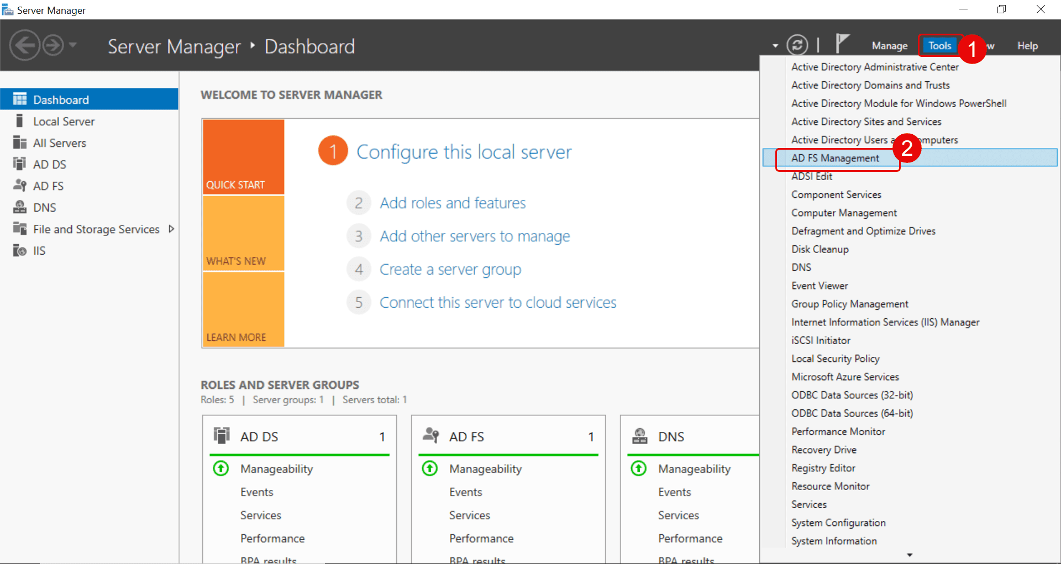This screenshot has width=1061, height=564.
Task: Click Add roles and features link
Action: point(453,203)
